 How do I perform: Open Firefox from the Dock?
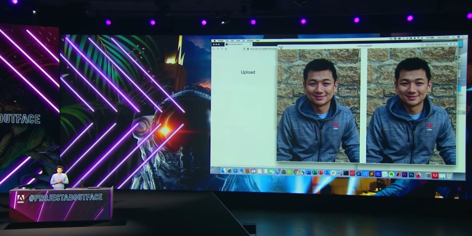tap(418, 175)
